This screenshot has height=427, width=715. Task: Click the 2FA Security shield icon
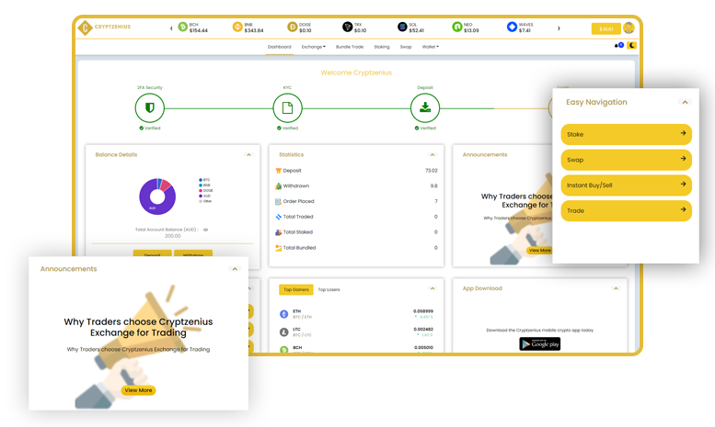(x=149, y=108)
